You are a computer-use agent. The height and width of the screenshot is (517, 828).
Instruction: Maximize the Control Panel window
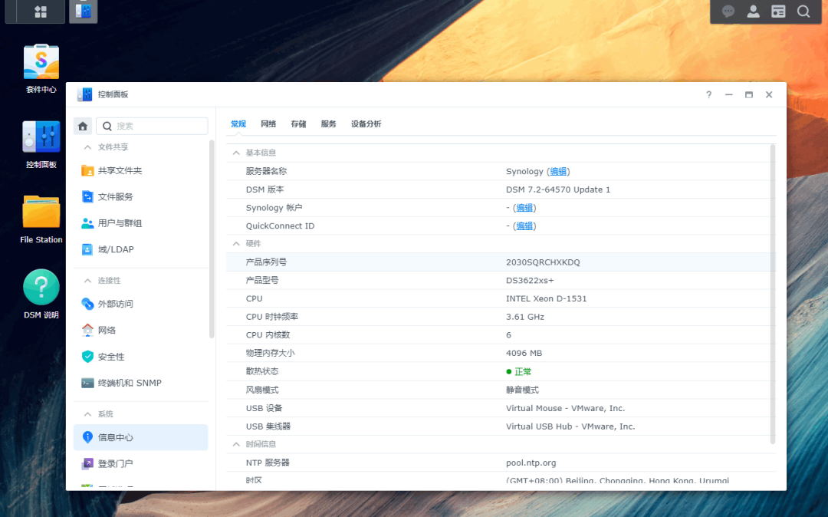pos(749,94)
